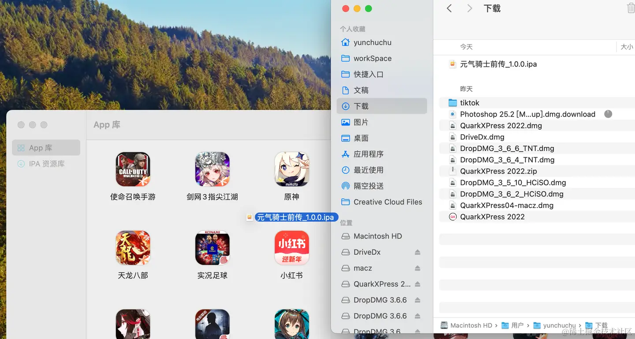The width and height of the screenshot is (635, 339).
Task: Click 用户 in the path bar
Action: point(512,325)
